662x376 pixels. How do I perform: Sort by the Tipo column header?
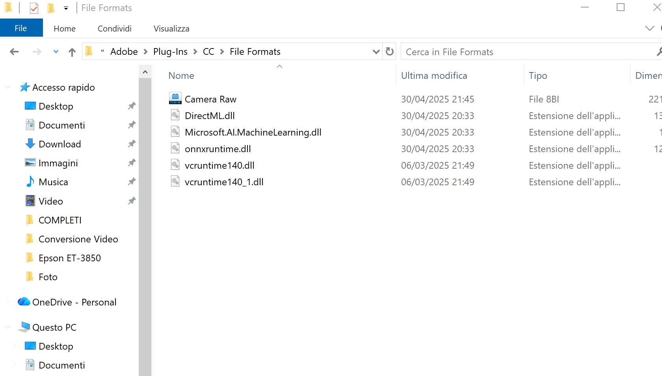pyautogui.click(x=538, y=76)
